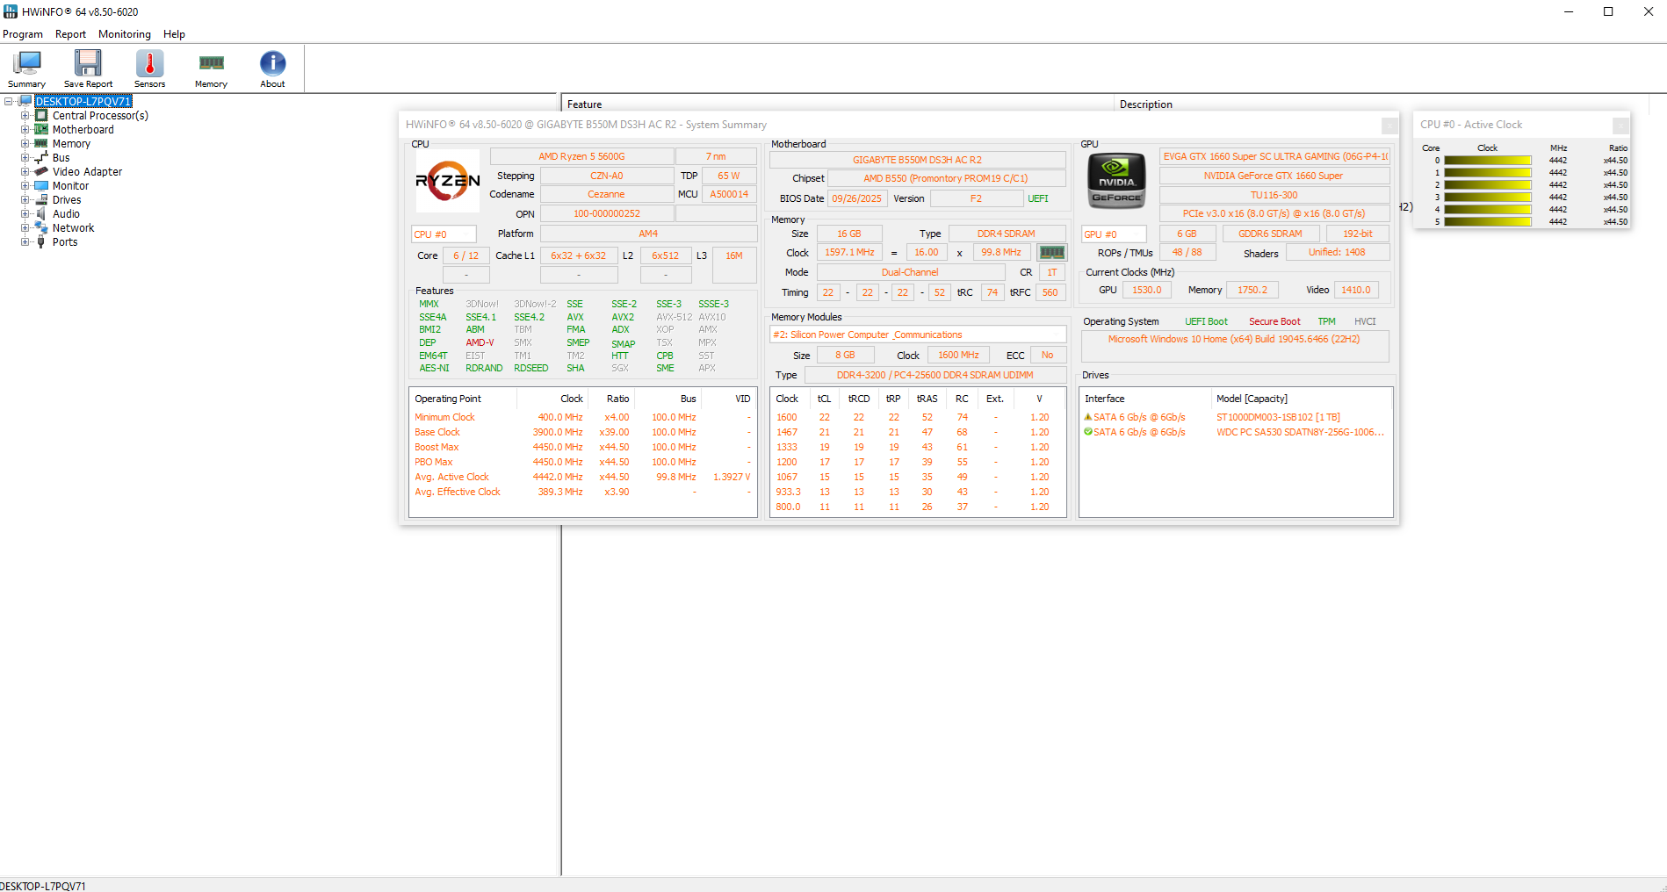Click the Dual-Channel memory mode field

click(910, 272)
